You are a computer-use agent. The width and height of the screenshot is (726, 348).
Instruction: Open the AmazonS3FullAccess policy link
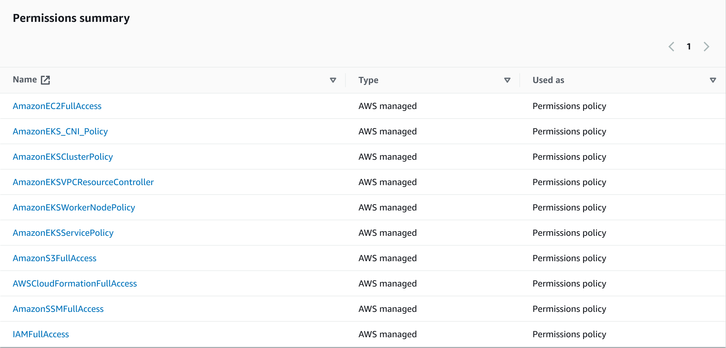point(55,258)
